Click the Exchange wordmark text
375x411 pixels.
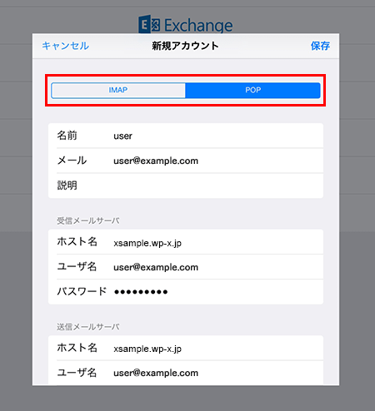point(198,26)
